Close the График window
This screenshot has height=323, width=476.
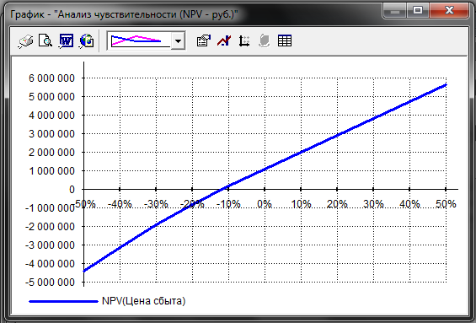coord(449,11)
